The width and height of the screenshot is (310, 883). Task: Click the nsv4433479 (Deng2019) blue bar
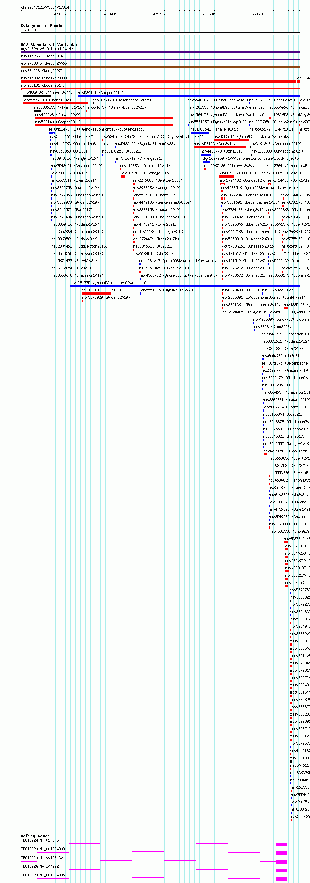206,155
